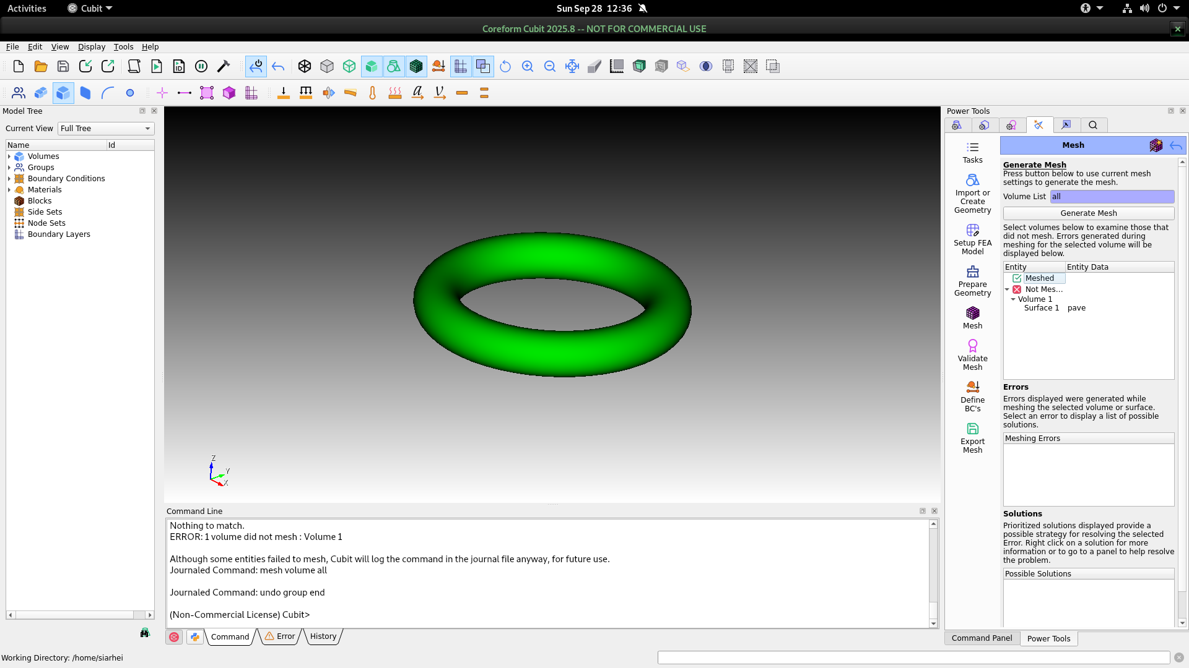
Task: Toggle the Not Meshed red checkbox
Action: [1017, 289]
